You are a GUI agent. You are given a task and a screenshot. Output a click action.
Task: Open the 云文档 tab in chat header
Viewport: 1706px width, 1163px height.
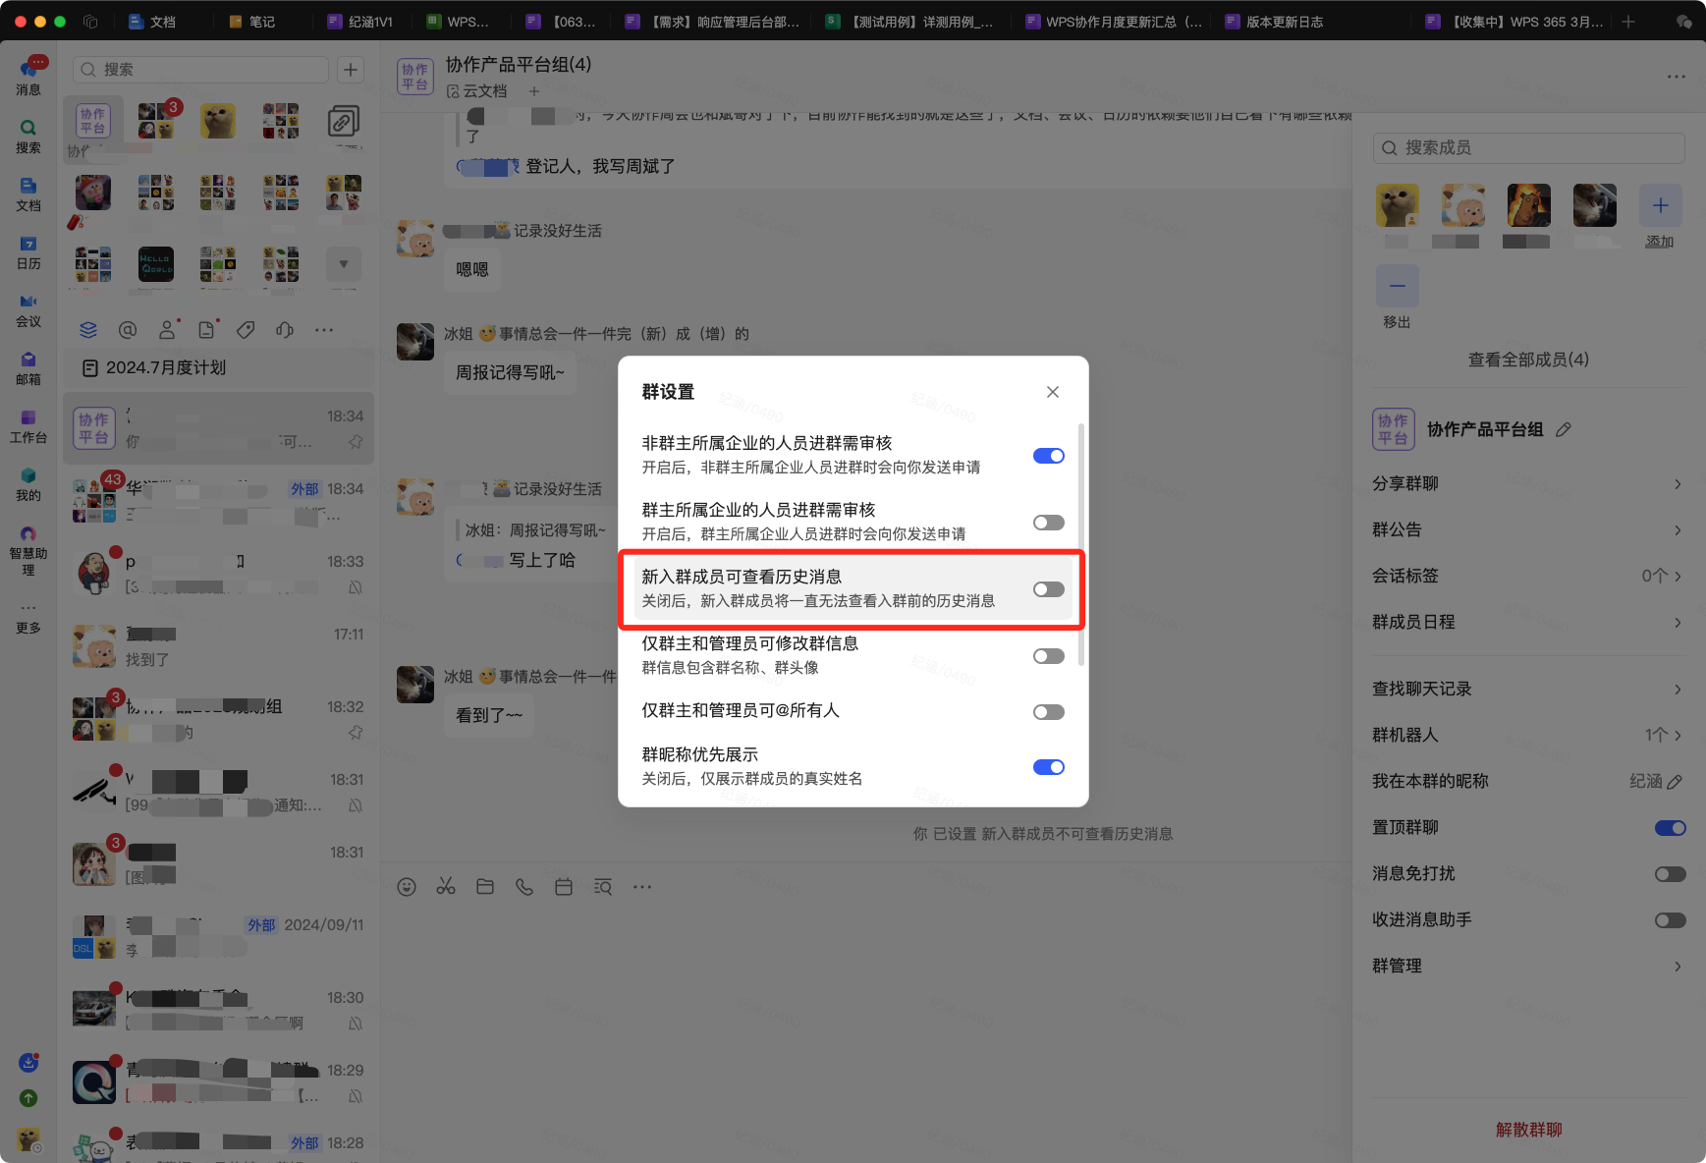coord(477,91)
